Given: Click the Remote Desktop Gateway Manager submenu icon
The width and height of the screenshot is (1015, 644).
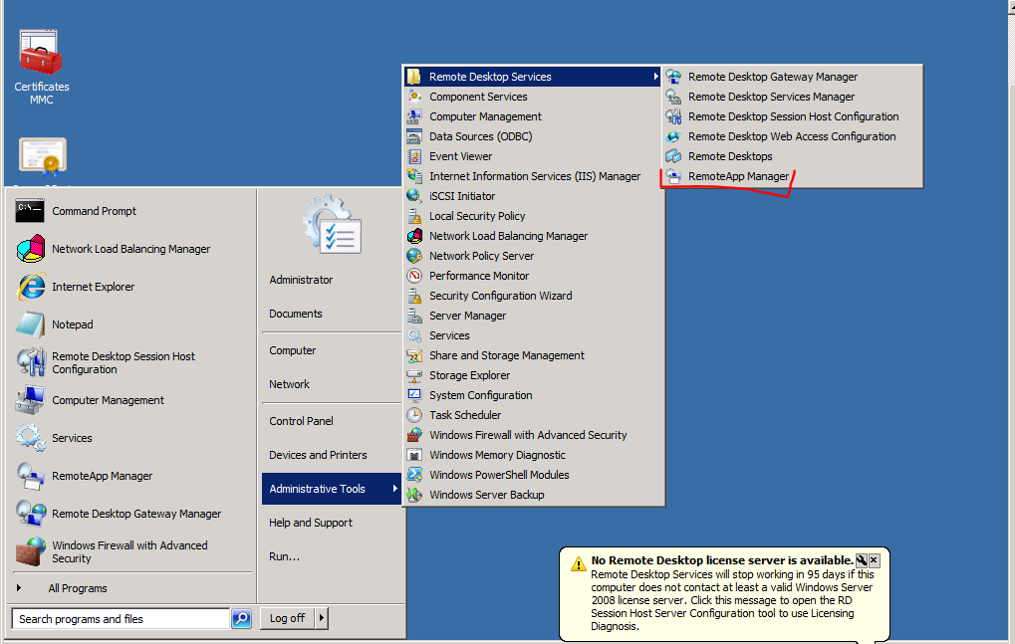Looking at the screenshot, I should [x=674, y=77].
